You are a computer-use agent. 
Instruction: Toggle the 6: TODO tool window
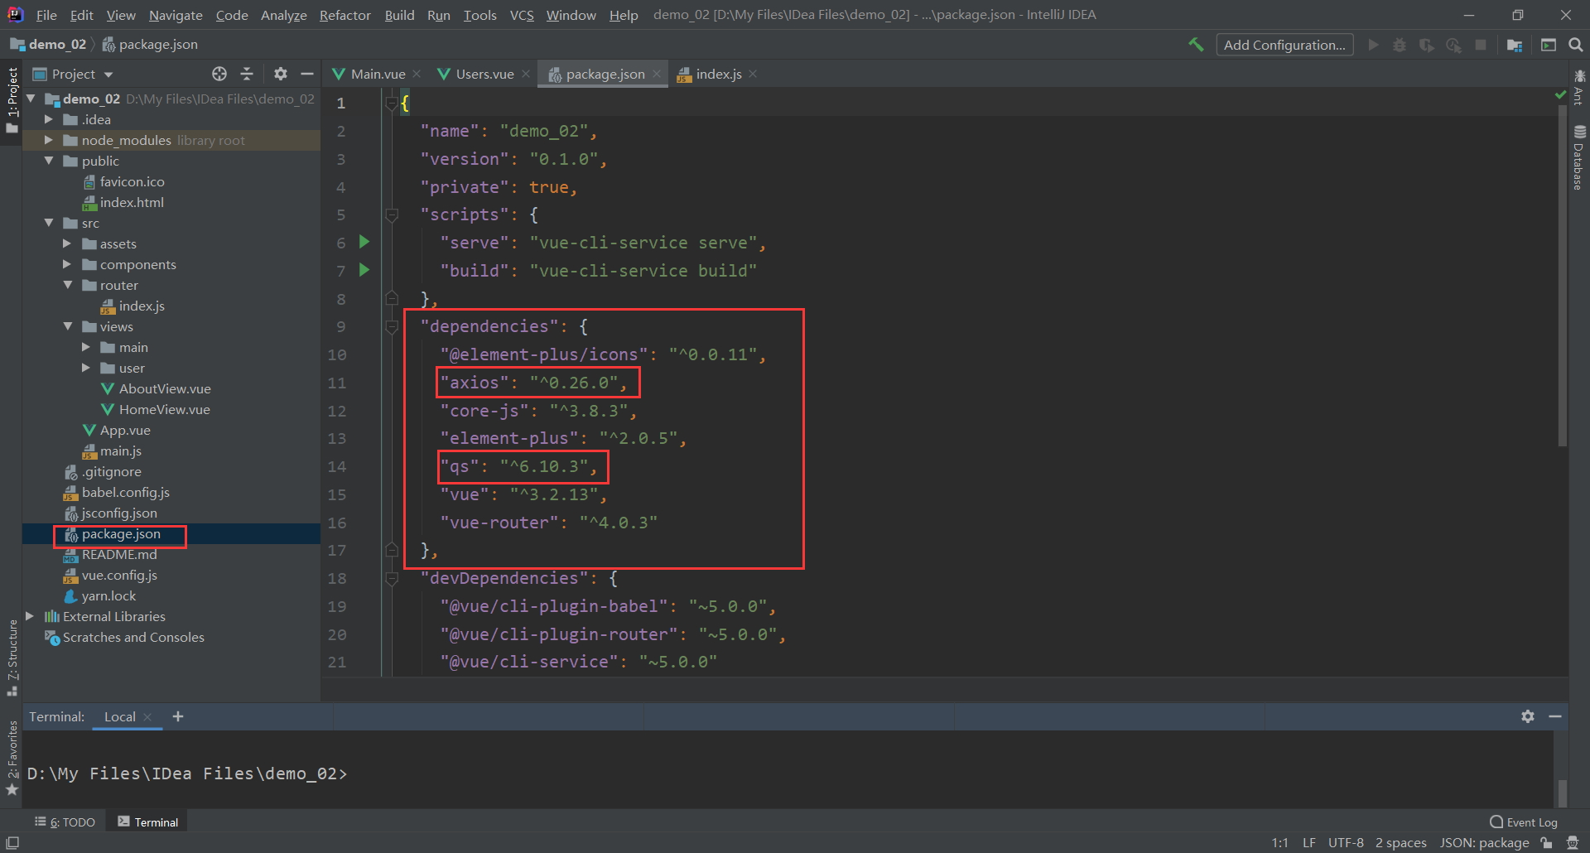coord(65,822)
